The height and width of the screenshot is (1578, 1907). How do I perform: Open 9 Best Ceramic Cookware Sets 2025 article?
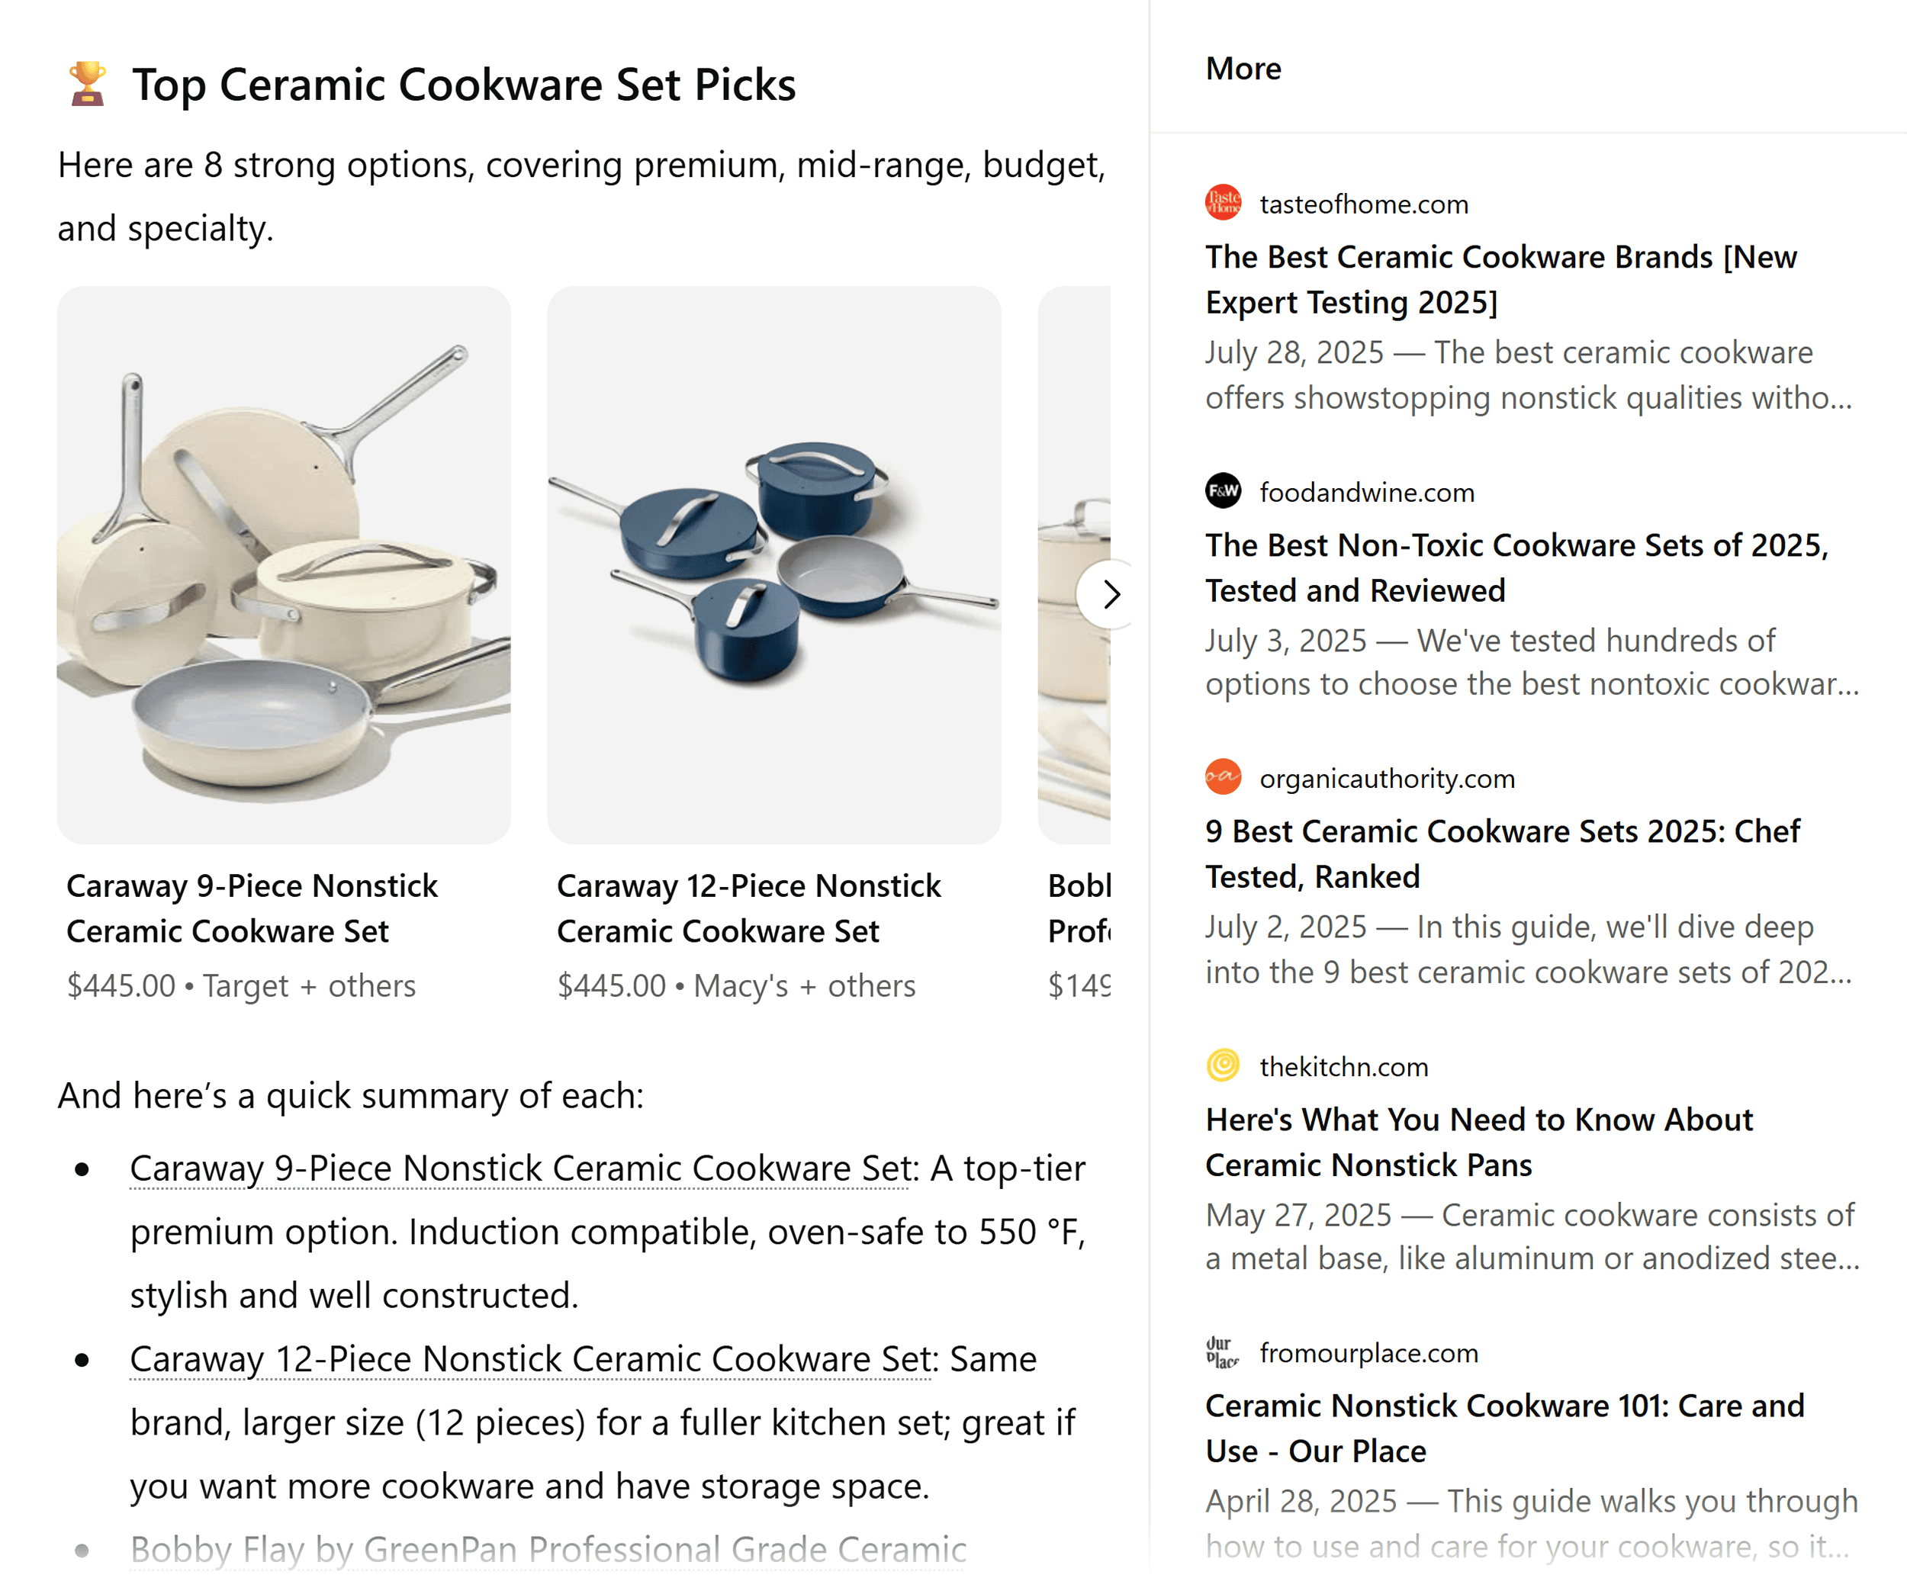coord(1502,853)
